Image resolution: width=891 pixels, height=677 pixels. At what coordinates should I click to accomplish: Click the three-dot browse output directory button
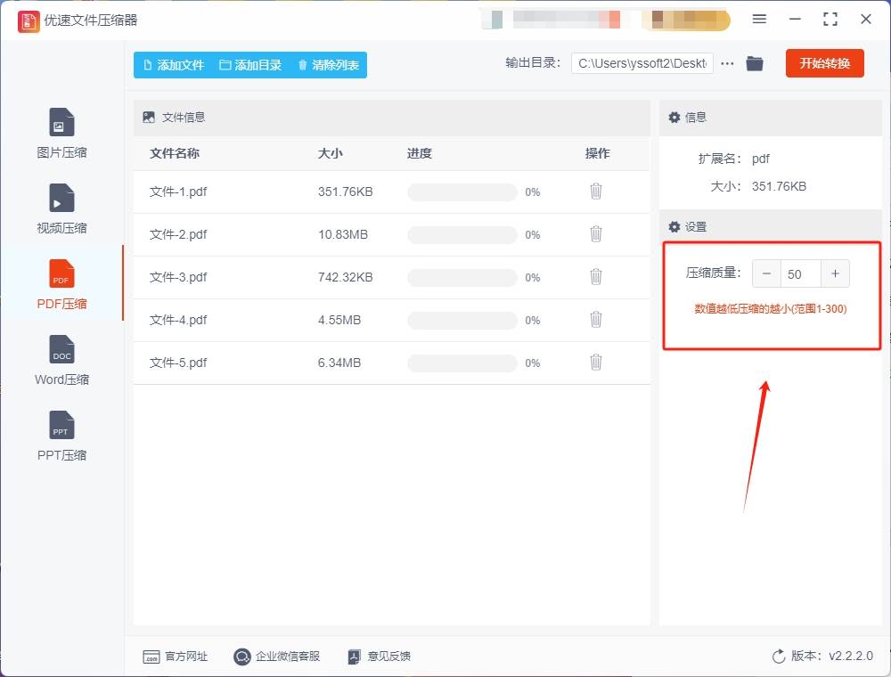click(727, 63)
